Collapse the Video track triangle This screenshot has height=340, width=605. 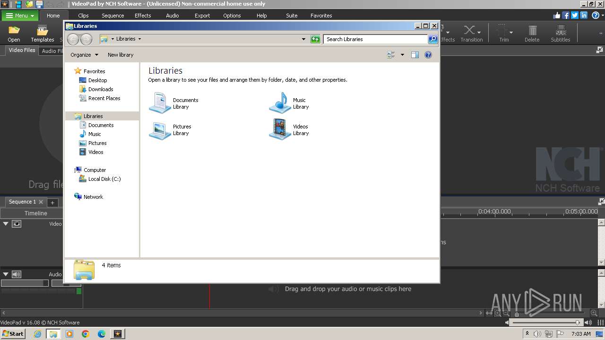tap(6, 224)
